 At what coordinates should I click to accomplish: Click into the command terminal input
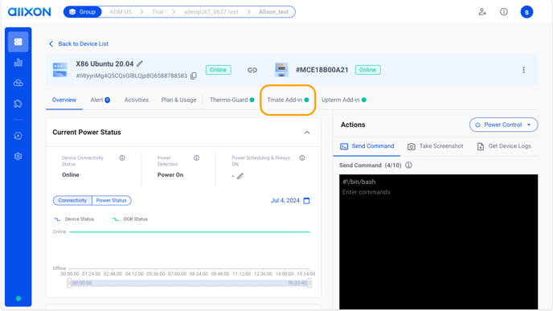point(438,242)
